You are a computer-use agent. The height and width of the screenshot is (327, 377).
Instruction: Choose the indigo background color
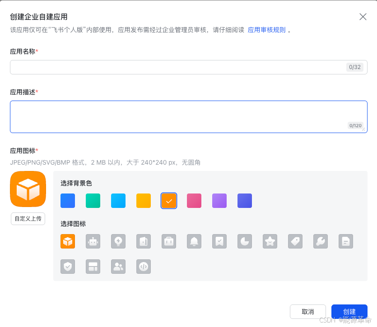(x=245, y=201)
